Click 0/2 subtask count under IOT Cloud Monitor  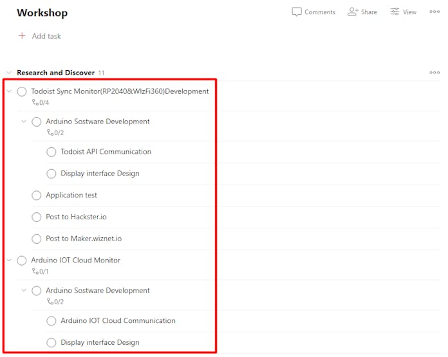[x=55, y=302]
